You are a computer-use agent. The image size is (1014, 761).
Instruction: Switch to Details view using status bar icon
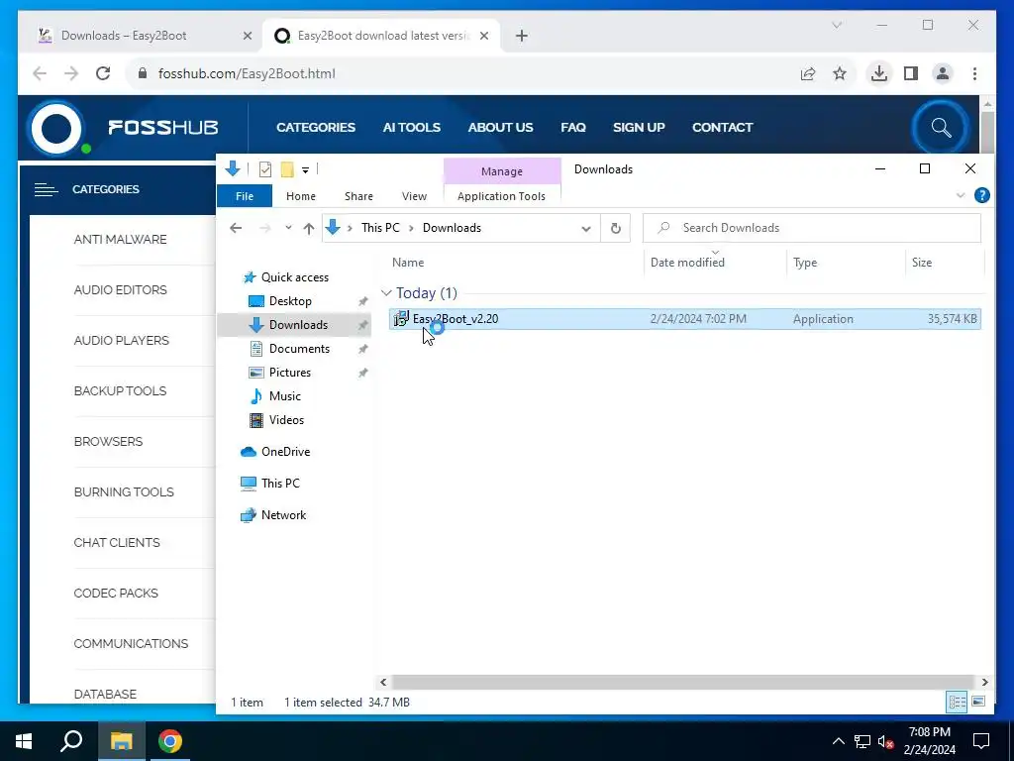(958, 703)
